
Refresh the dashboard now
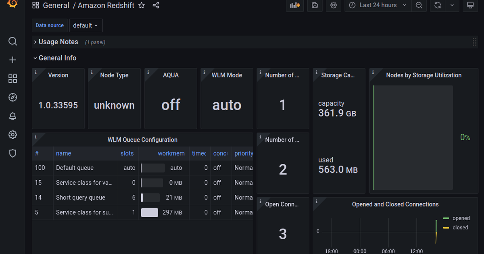(438, 5)
